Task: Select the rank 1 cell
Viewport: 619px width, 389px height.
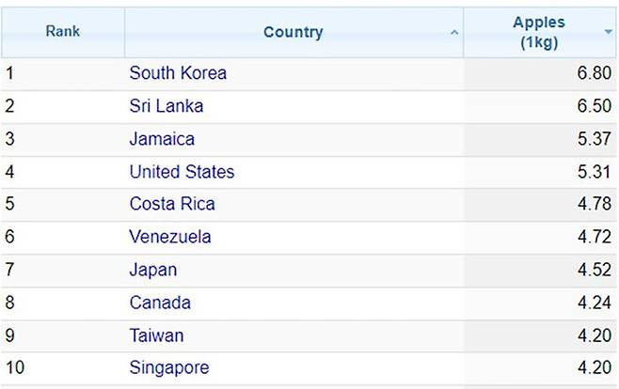Action: click(x=63, y=73)
